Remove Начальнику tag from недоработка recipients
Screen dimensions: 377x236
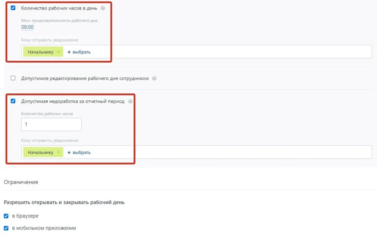pos(58,152)
